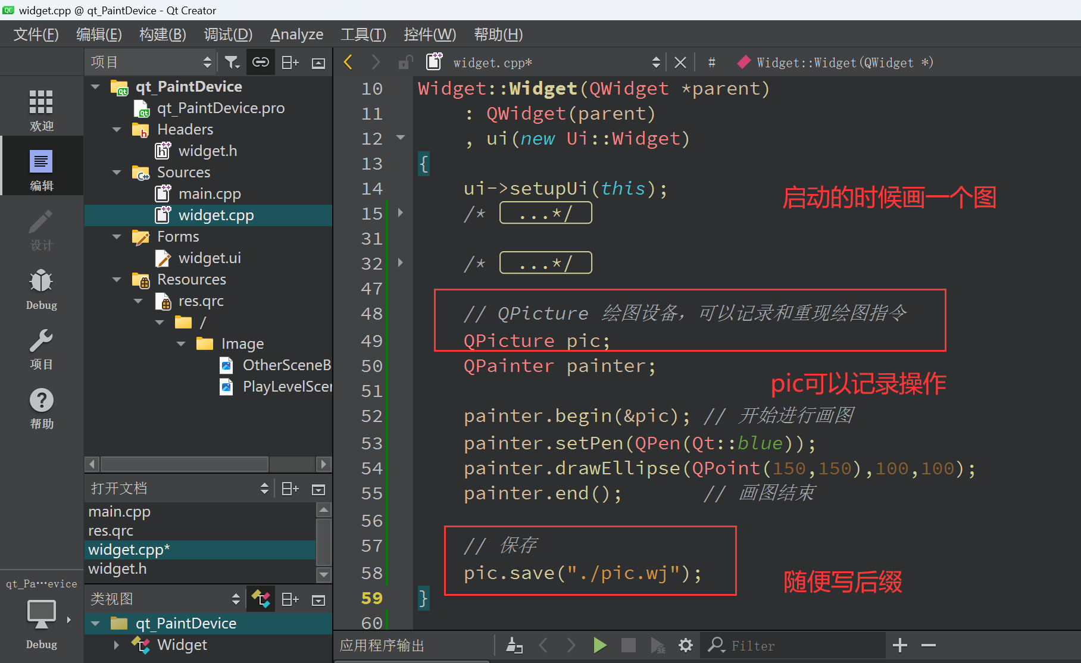Open the project view type dropdown (项目)

151,62
